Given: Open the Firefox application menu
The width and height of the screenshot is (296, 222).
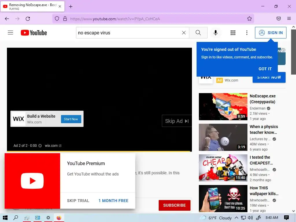Looking at the screenshot, I should (x=289, y=19).
